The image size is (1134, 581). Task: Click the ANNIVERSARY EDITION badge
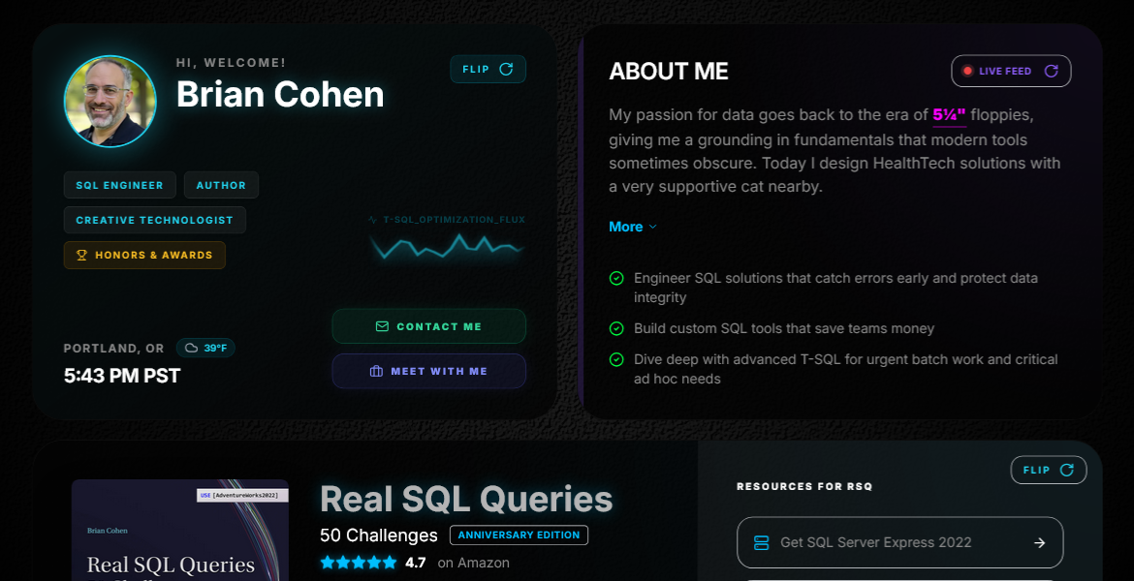pos(519,535)
